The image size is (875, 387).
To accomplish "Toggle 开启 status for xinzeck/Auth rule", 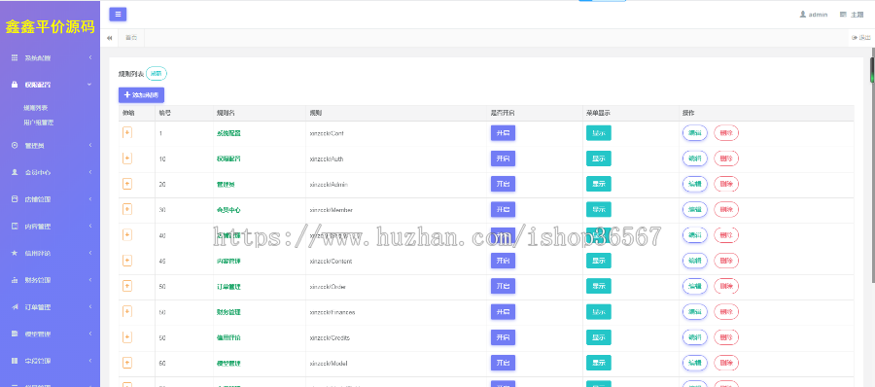I will 503,158.
